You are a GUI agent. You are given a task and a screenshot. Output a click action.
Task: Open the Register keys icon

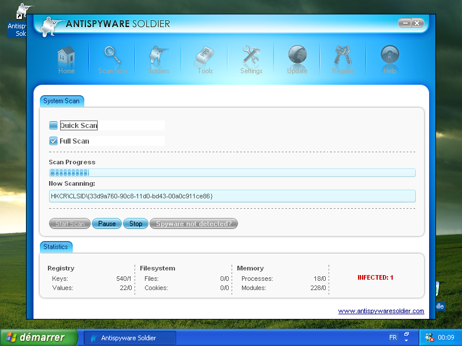pos(342,55)
